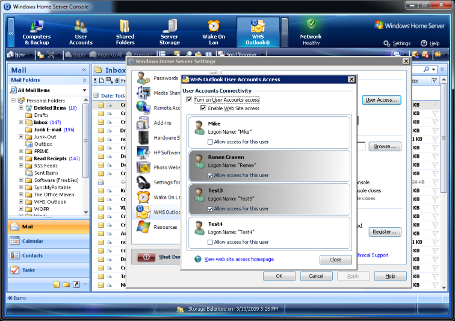The width and height of the screenshot is (455, 321).
Task: Click the Shut Down power icon
Action: (x=146, y=257)
